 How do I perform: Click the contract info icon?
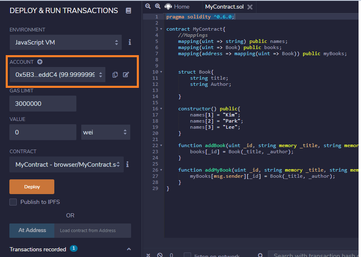point(127,164)
